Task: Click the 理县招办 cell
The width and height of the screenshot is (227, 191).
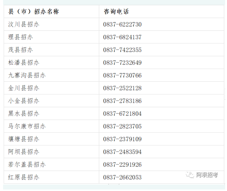Action: (20, 37)
